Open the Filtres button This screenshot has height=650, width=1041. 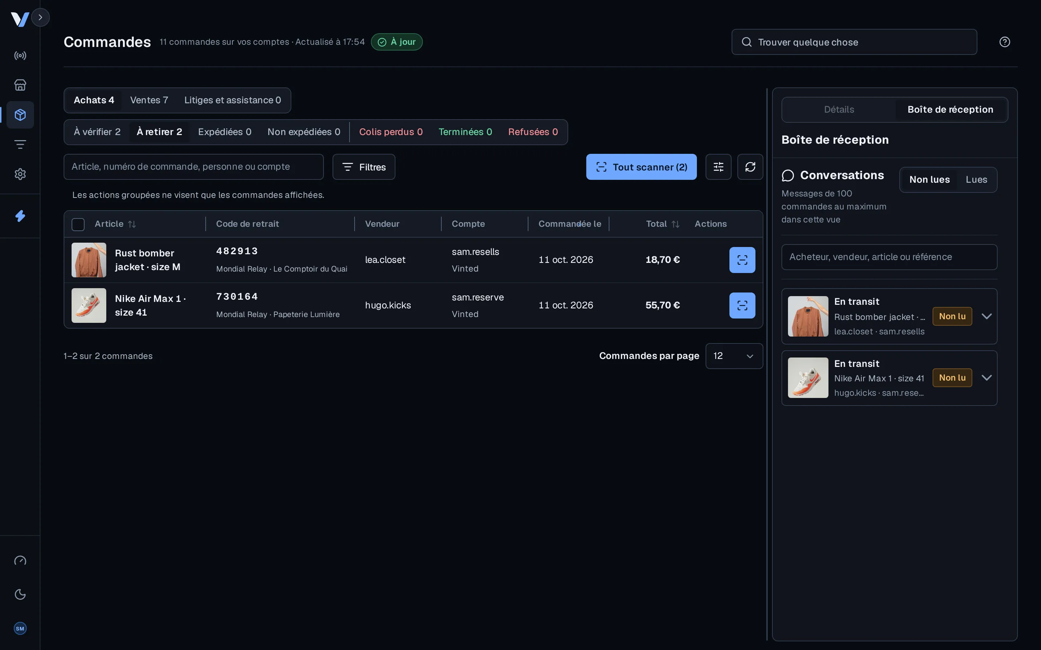[x=364, y=167]
